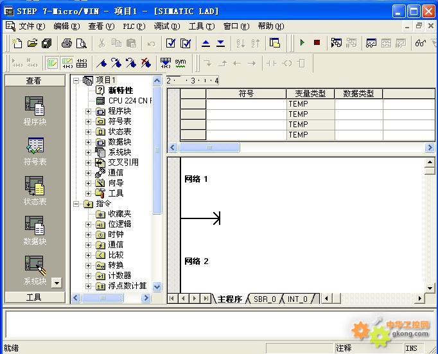Select 新特性 in the project tree
The height and width of the screenshot is (354, 438).
pos(121,91)
